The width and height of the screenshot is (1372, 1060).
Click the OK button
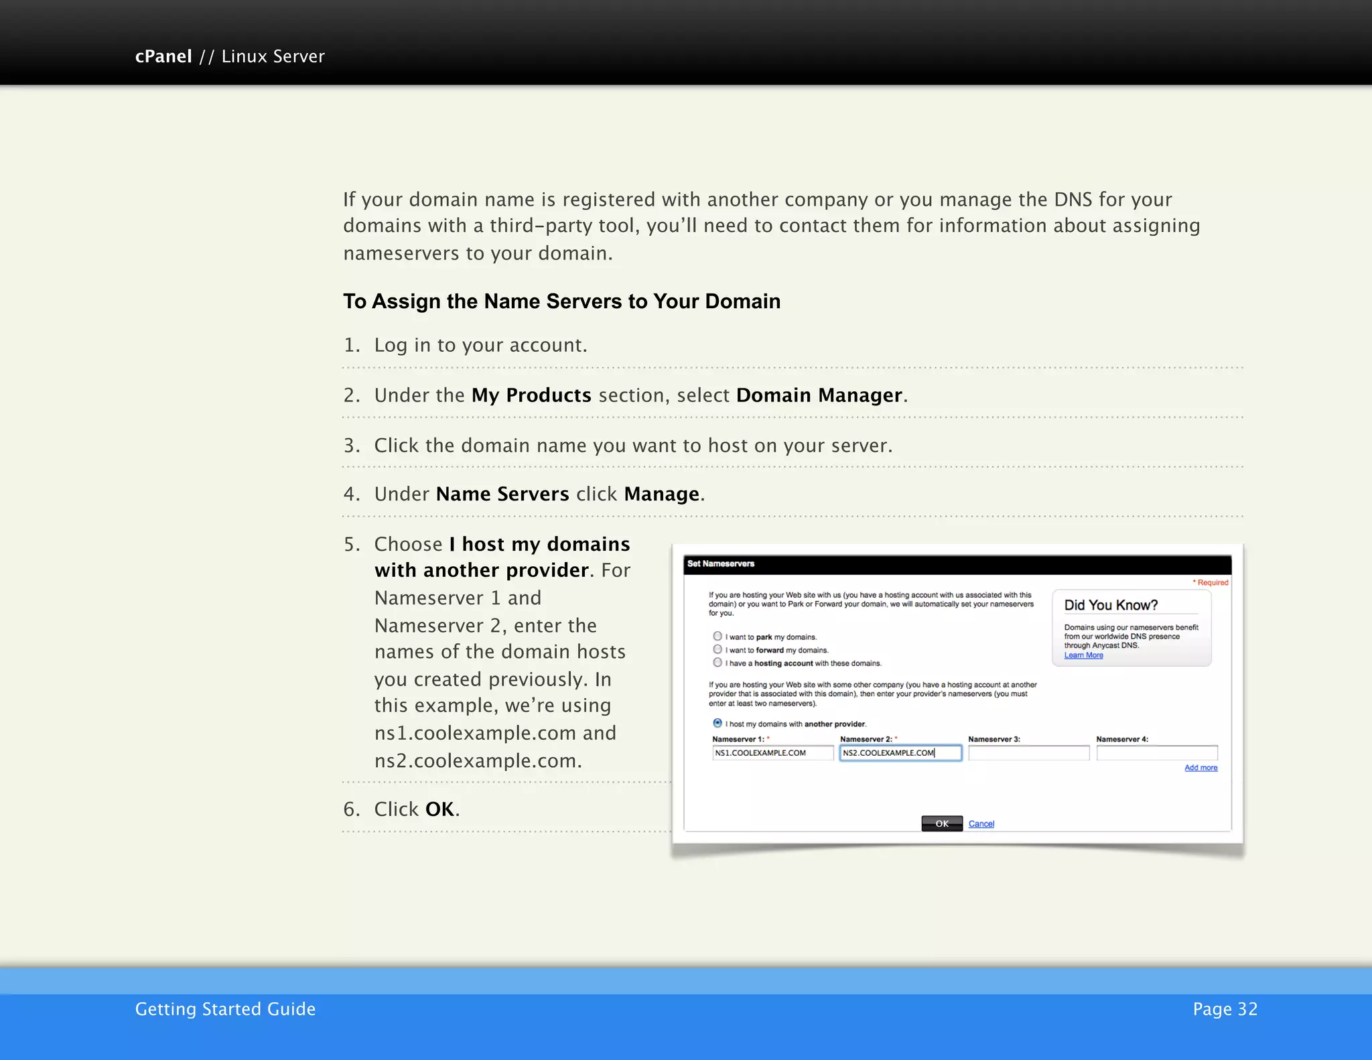(942, 823)
